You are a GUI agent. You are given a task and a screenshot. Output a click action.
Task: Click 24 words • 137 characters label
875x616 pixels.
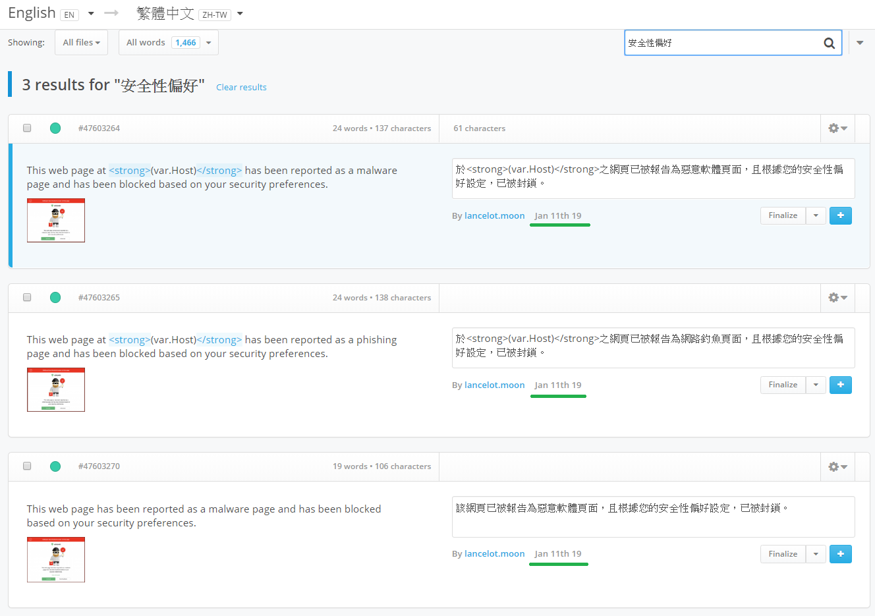pos(381,128)
